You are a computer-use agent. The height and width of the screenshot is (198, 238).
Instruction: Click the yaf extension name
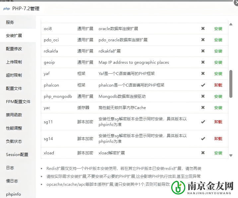tap(46, 74)
